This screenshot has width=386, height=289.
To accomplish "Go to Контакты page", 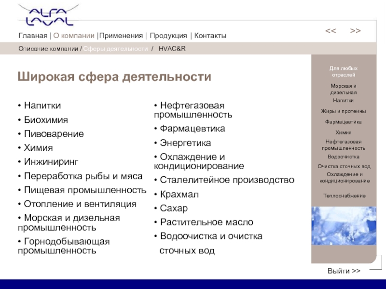I will [x=210, y=36].
